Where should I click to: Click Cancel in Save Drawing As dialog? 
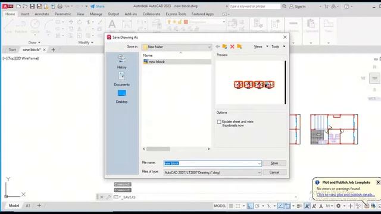(x=274, y=172)
